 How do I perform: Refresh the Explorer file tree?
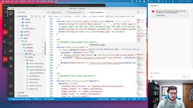pyautogui.click(x=40, y=16)
